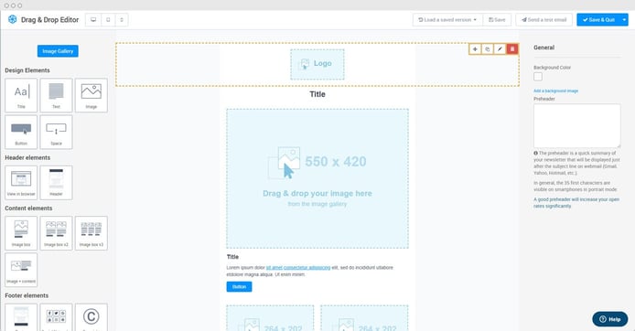Click the Footer elements heading
Screen dimensions: 635x331
point(27,295)
